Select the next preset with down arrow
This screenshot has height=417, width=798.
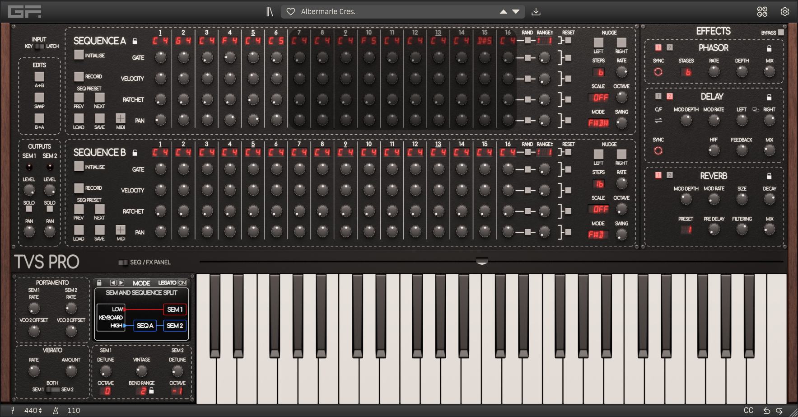516,12
